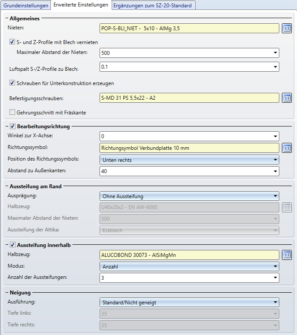Open Winkel zur X-Achse dropdown

pos(275,136)
